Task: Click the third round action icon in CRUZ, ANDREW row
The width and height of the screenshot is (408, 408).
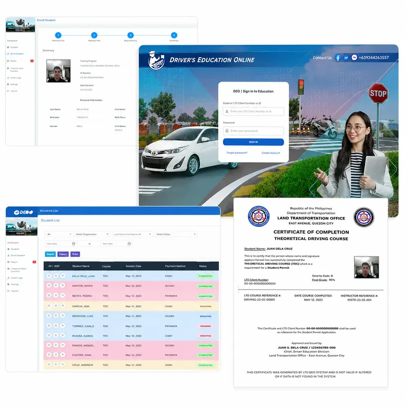Action: [63, 365]
